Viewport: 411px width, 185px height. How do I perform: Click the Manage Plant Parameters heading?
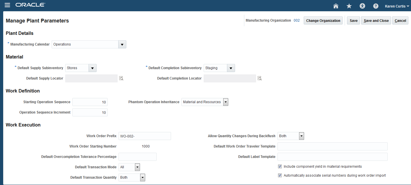point(37,21)
